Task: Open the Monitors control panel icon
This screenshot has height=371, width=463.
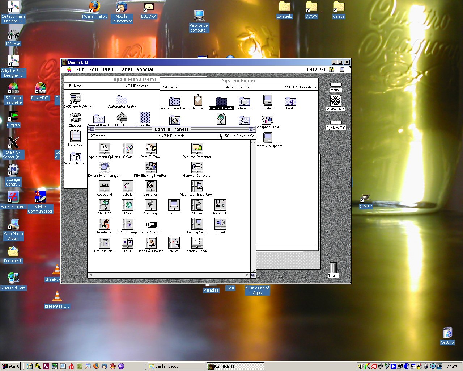Action: tap(174, 205)
